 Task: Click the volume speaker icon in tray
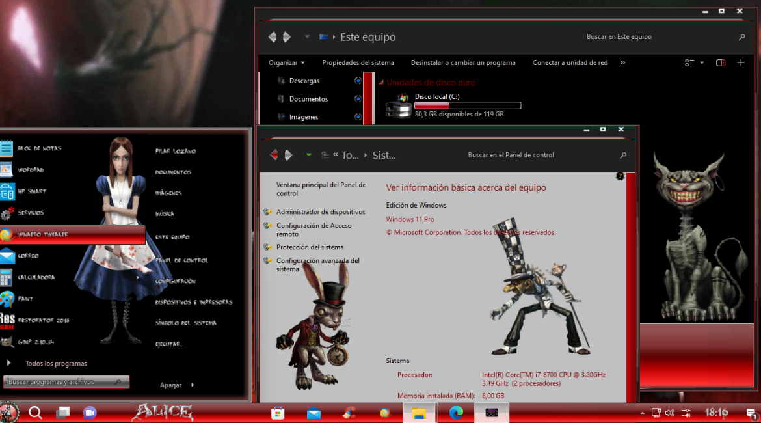tap(670, 413)
